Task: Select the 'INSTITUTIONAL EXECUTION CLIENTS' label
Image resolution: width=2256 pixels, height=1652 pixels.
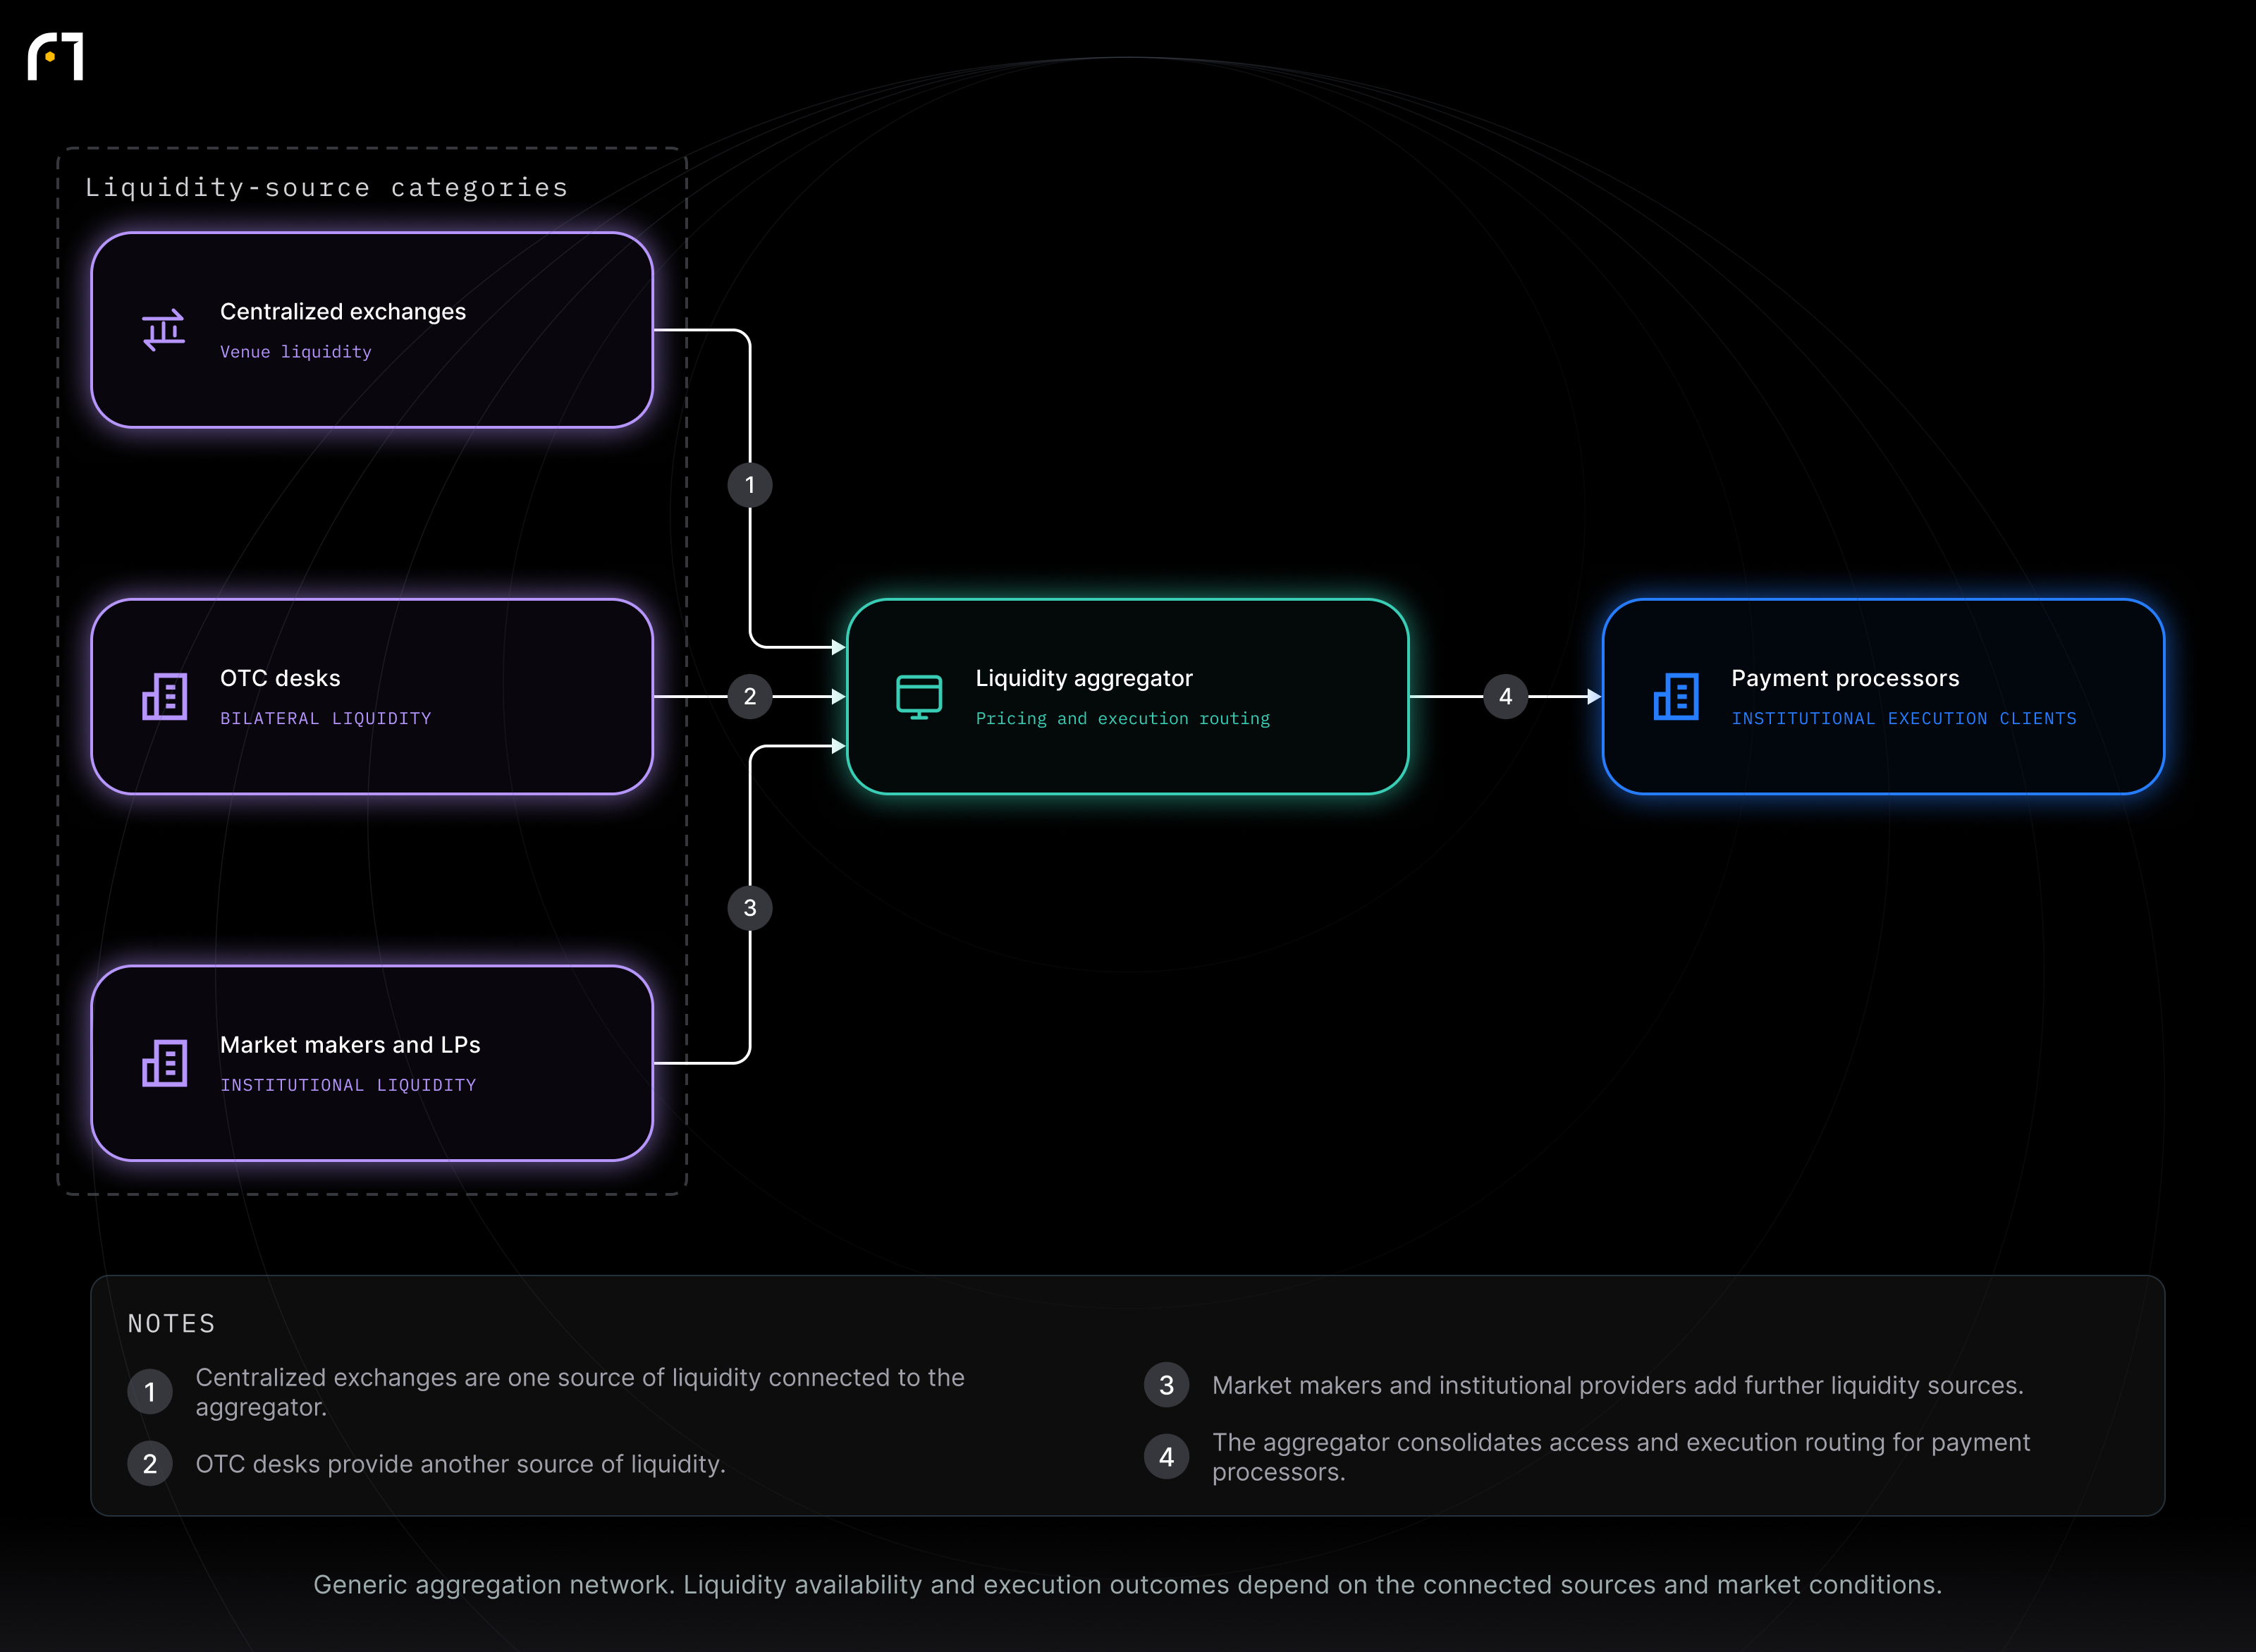Action: click(1904, 718)
